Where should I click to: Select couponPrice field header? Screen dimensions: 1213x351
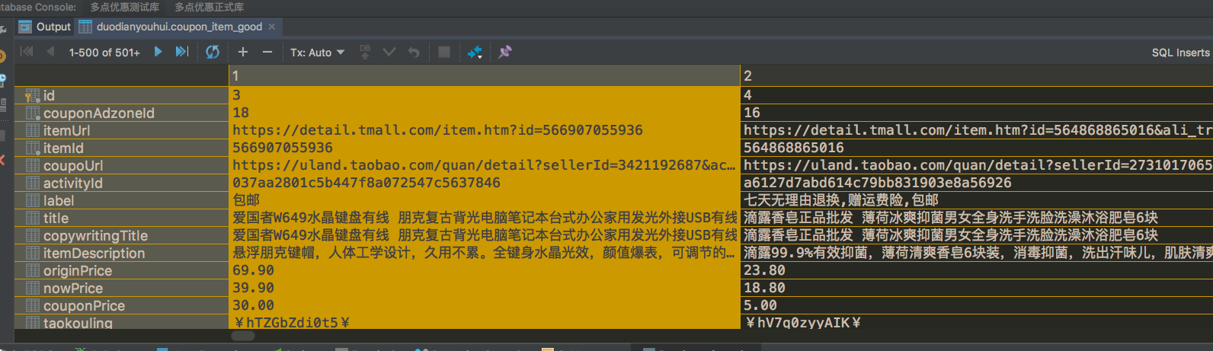pos(122,305)
